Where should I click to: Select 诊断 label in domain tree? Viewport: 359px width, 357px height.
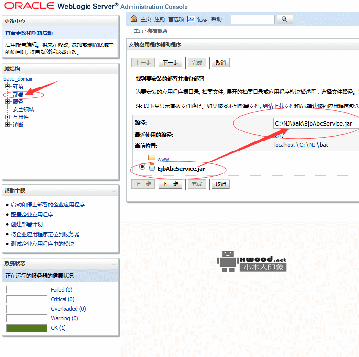click(18, 125)
